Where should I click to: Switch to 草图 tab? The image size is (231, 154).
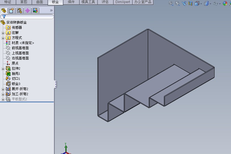pyautogui.click(x=24, y=2)
